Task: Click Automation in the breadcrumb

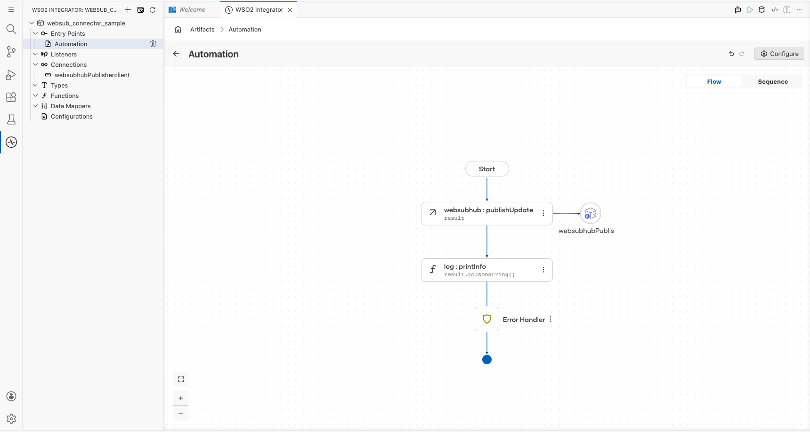Action: click(245, 29)
